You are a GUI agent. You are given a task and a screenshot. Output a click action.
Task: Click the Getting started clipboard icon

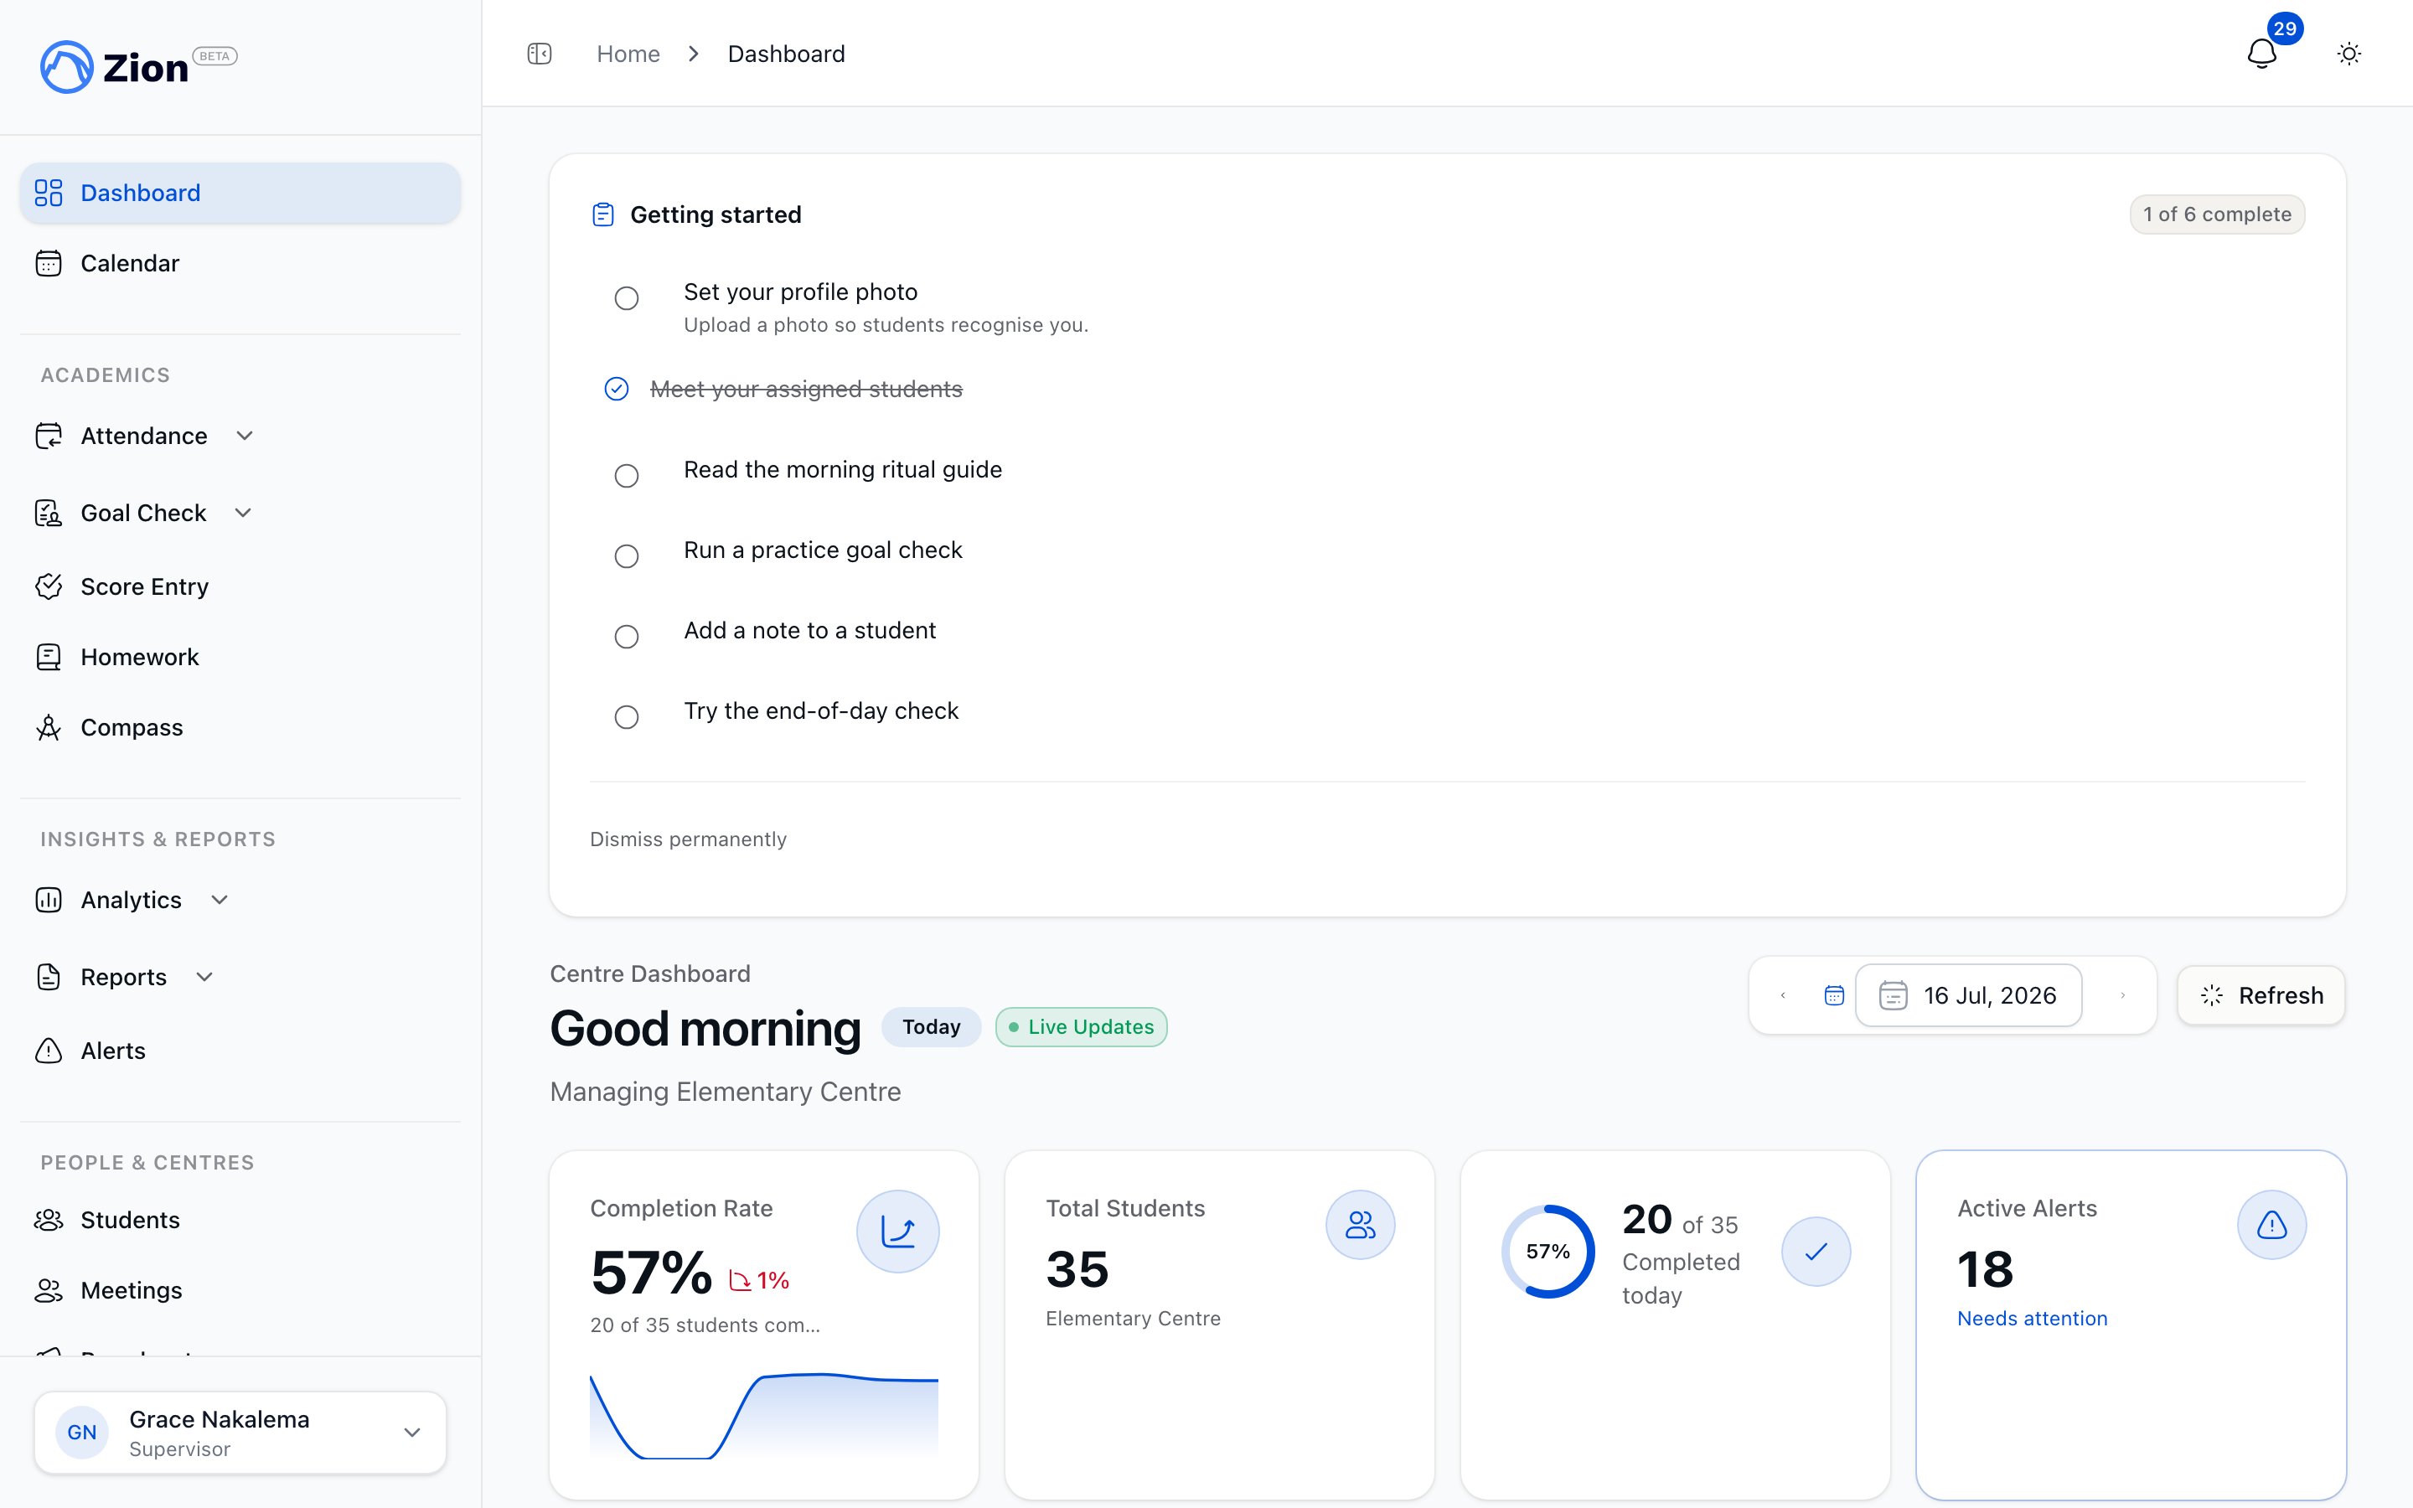[x=603, y=214]
